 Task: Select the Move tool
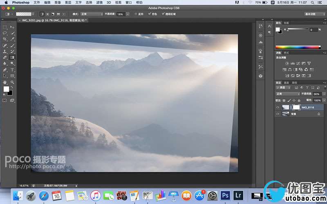tap(12, 27)
